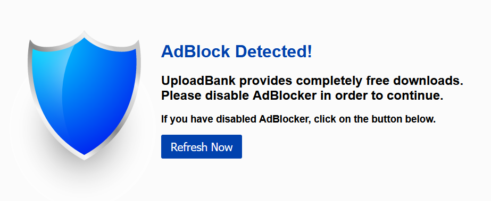Image resolution: width=491 pixels, height=201 pixels.
Task: Click the bottom point of the shield
Action: pyautogui.click(x=84, y=155)
